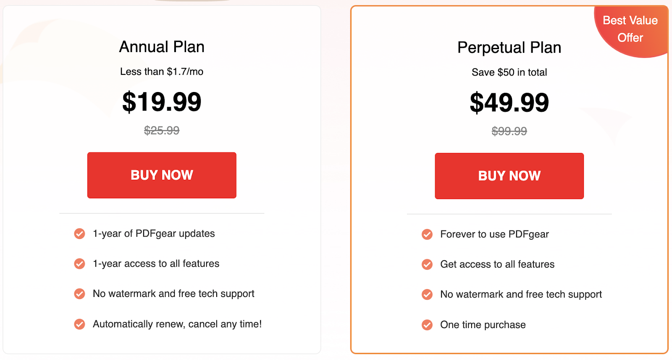
Task: Click checkmark beside One time purchase
Action: point(427,325)
